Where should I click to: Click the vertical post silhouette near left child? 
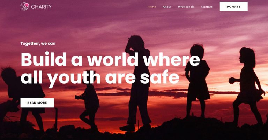(56, 118)
